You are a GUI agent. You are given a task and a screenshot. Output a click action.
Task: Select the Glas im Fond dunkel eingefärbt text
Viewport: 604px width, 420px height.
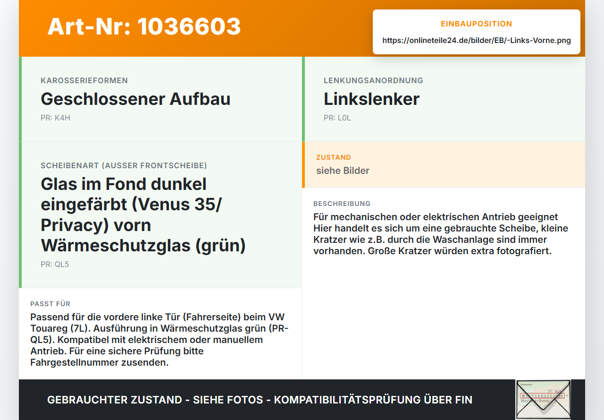click(143, 214)
